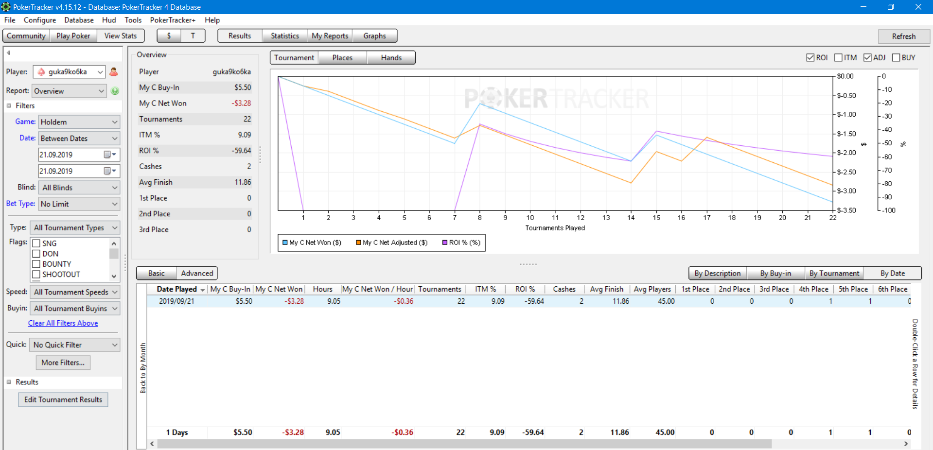Click the player profile icon beside guka9ko6ka
Viewport: 933px width, 450px height.
coord(114,72)
